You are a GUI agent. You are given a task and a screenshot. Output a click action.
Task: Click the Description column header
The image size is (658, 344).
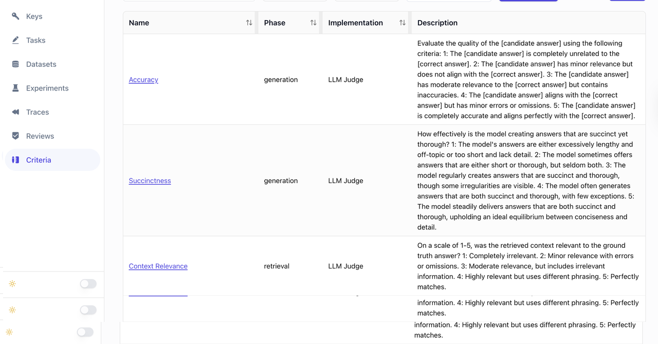(437, 23)
